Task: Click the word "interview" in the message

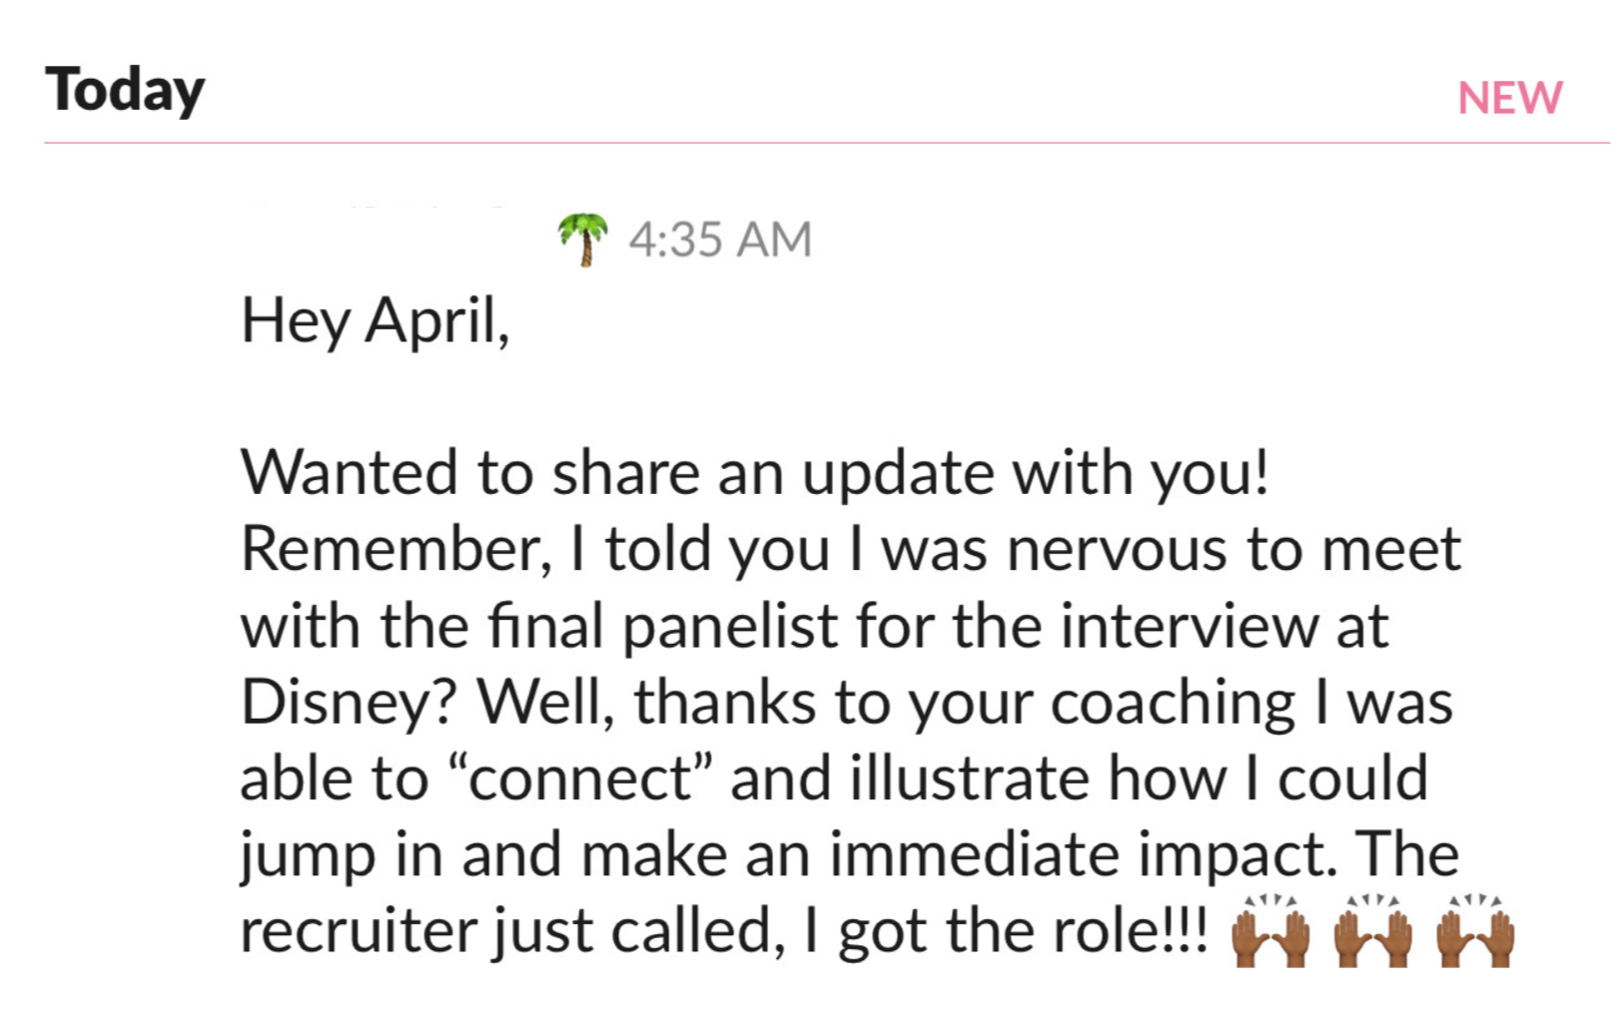Action: click(1189, 626)
